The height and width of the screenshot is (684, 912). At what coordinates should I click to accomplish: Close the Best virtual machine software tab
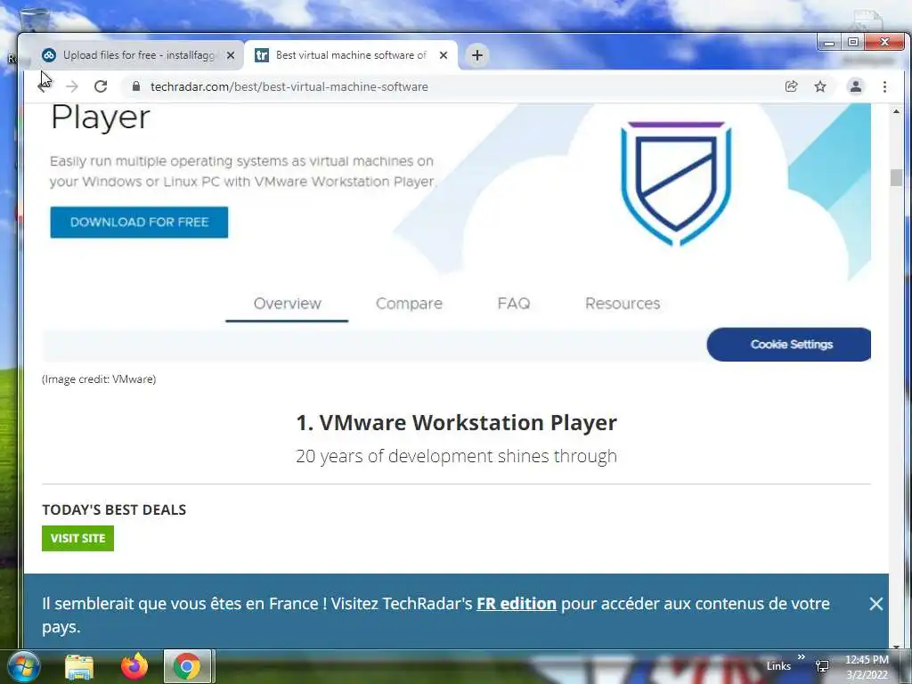pyautogui.click(x=444, y=55)
